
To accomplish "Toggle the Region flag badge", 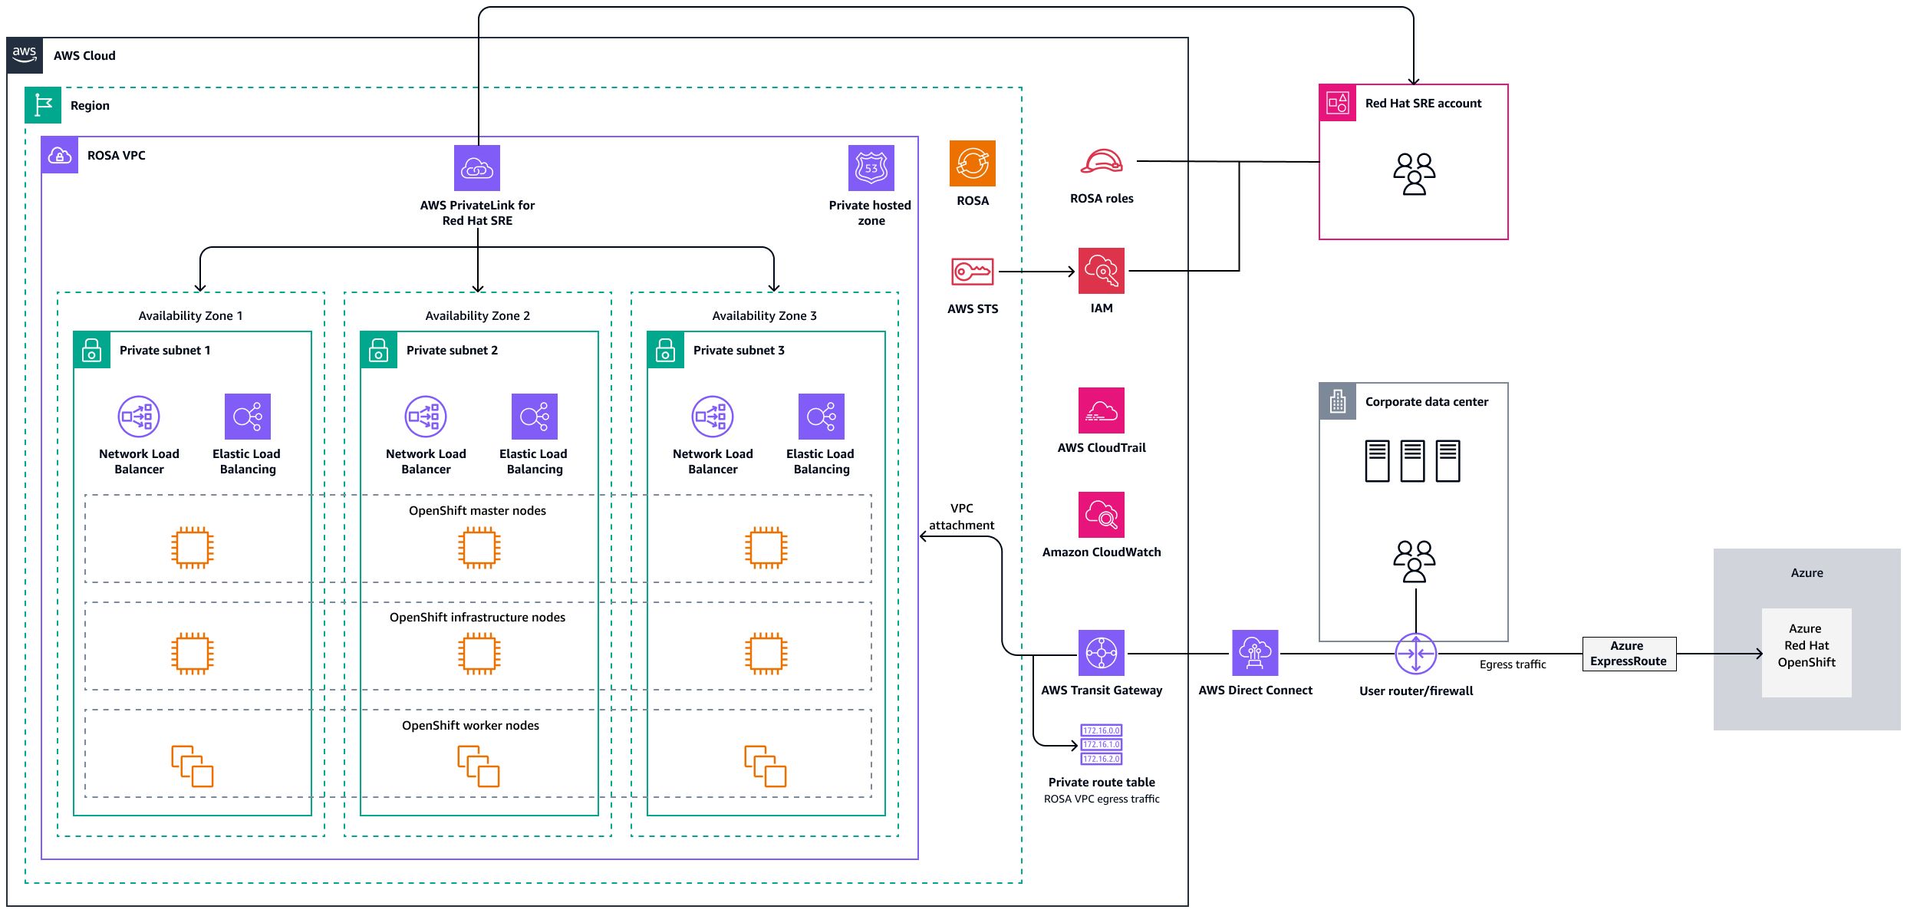I will pos(42,104).
